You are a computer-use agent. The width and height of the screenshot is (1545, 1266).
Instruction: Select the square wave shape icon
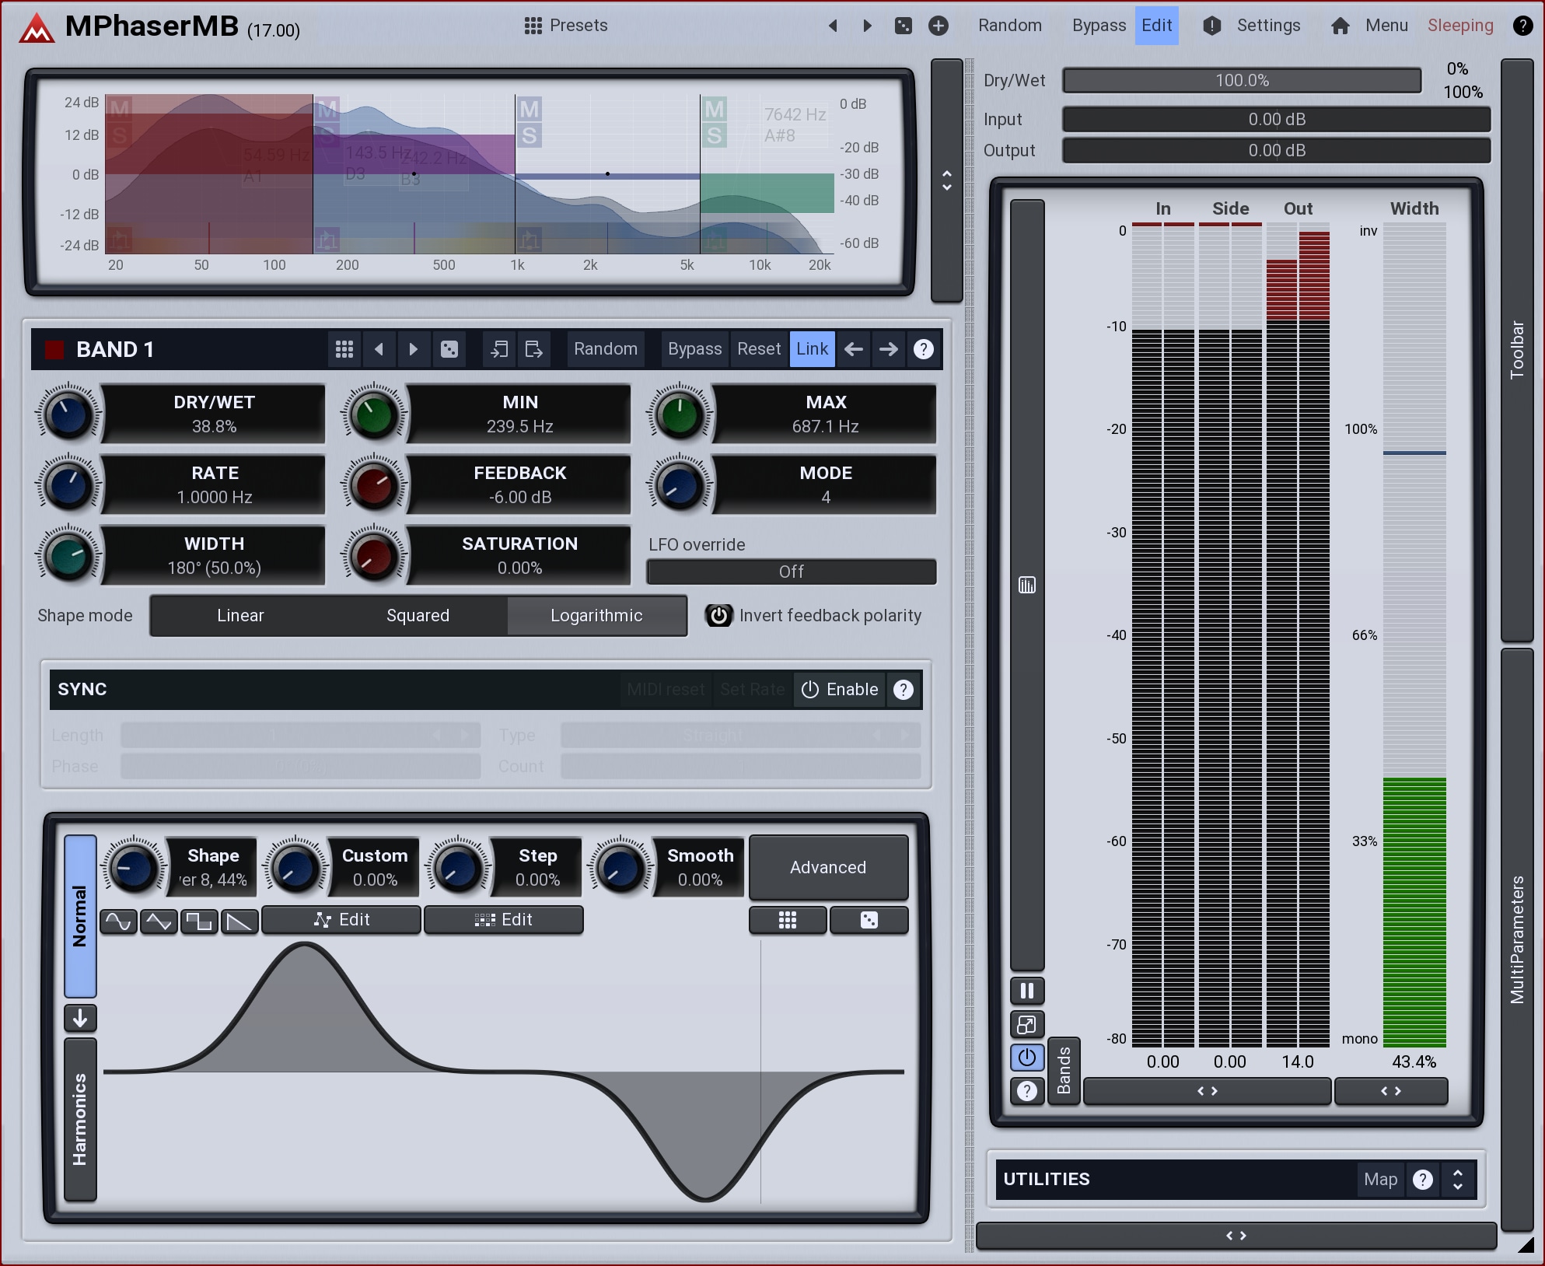tap(199, 922)
